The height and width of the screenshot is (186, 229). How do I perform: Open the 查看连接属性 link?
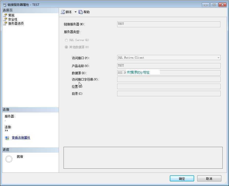coord(21,138)
